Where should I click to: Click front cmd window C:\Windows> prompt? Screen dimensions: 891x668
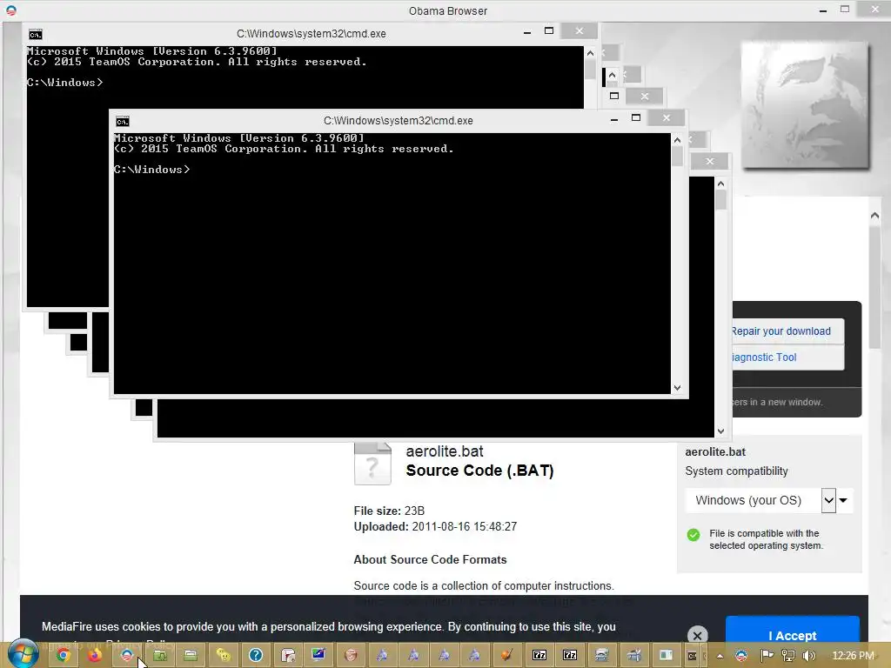(151, 170)
